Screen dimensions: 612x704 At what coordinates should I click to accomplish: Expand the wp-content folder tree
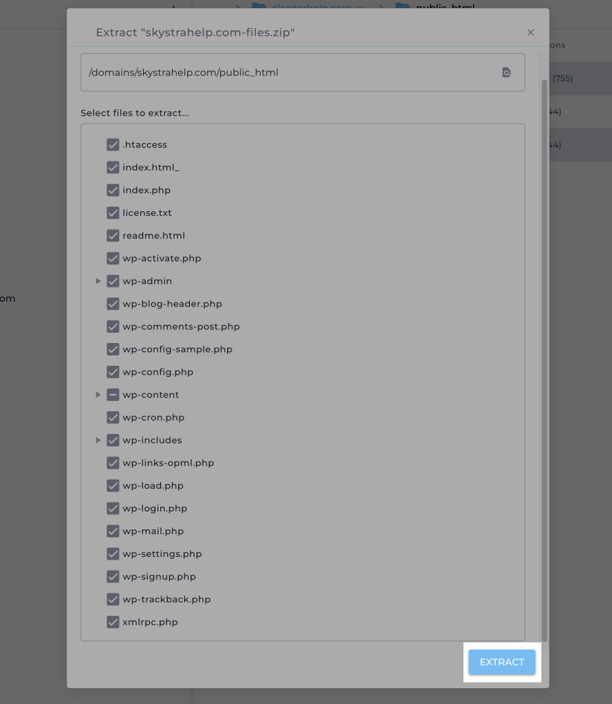click(x=98, y=395)
